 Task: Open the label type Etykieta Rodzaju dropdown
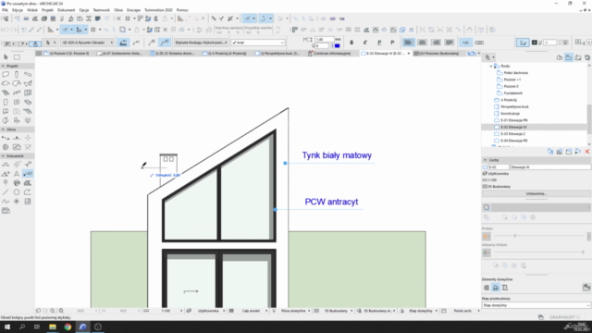tap(201, 43)
